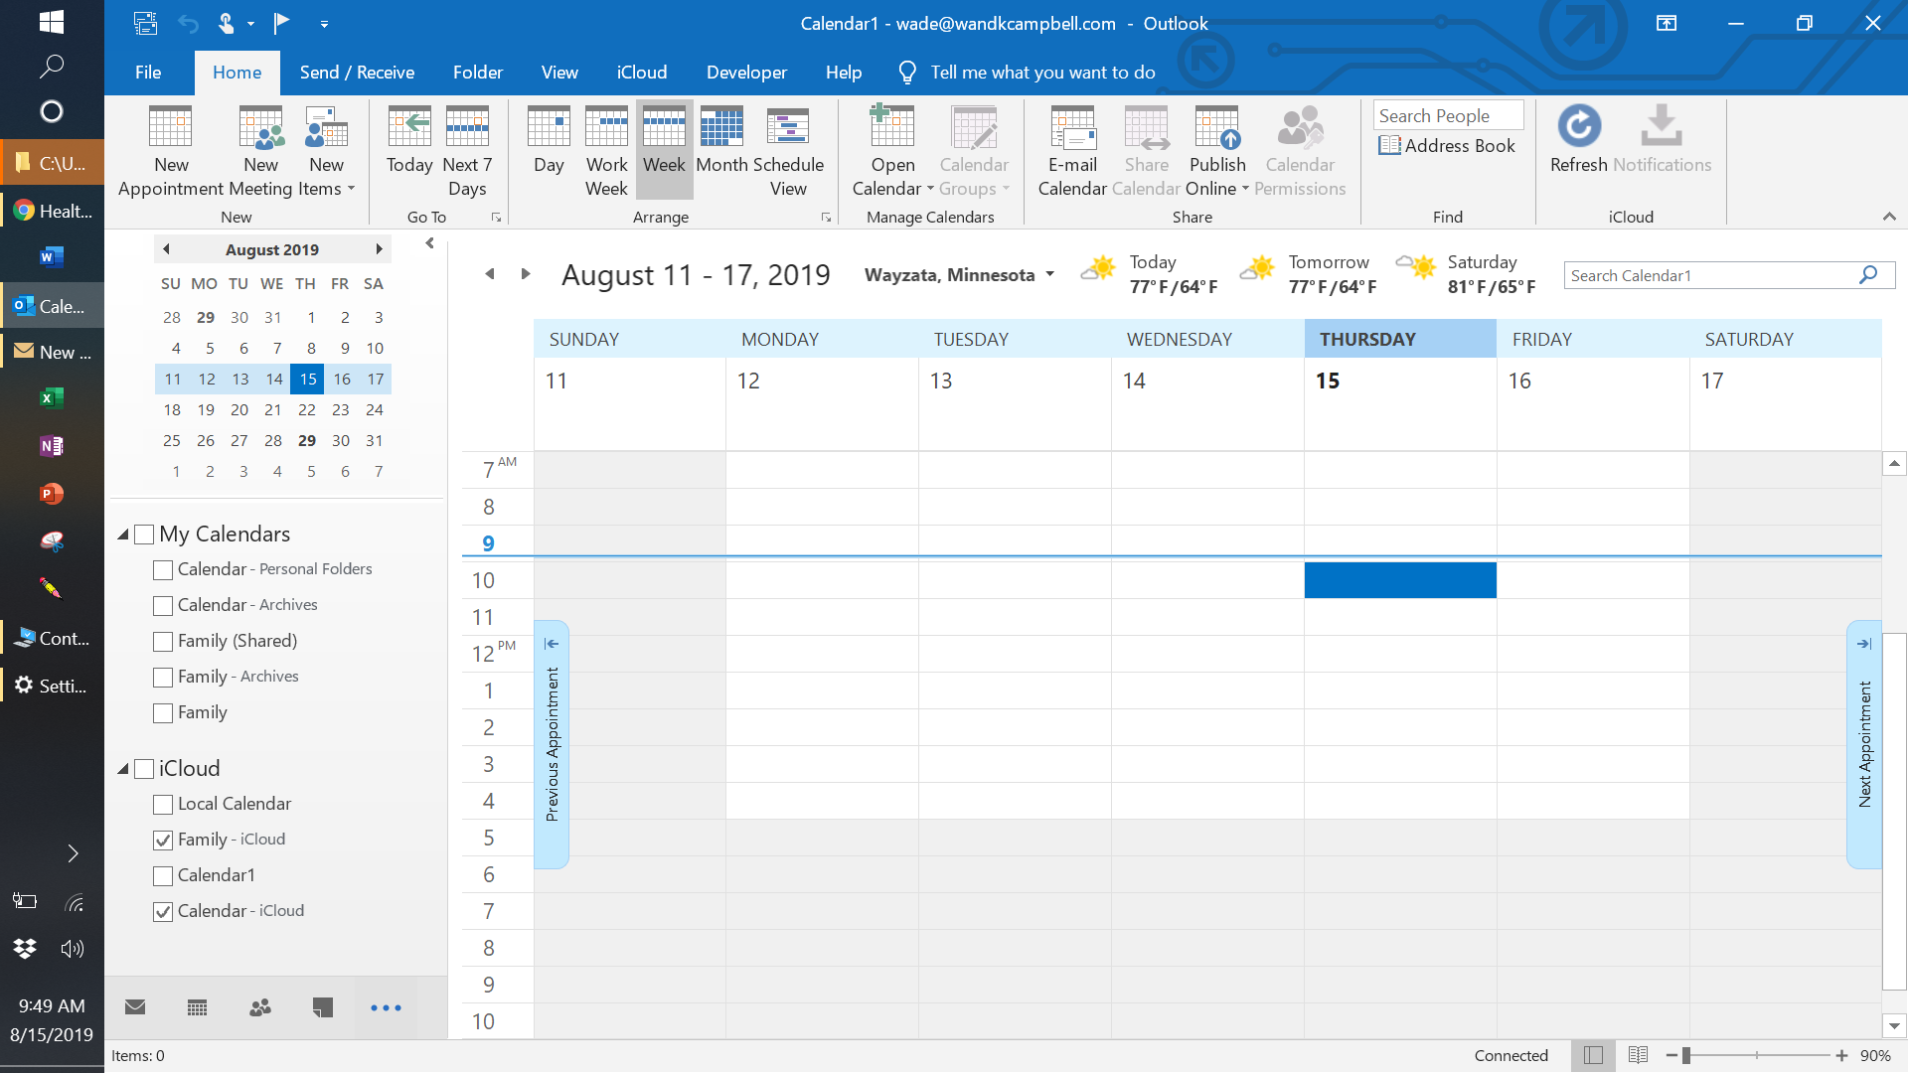Collapse the My Calendars group
The image size is (1908, 1073).
coord(123,535)
